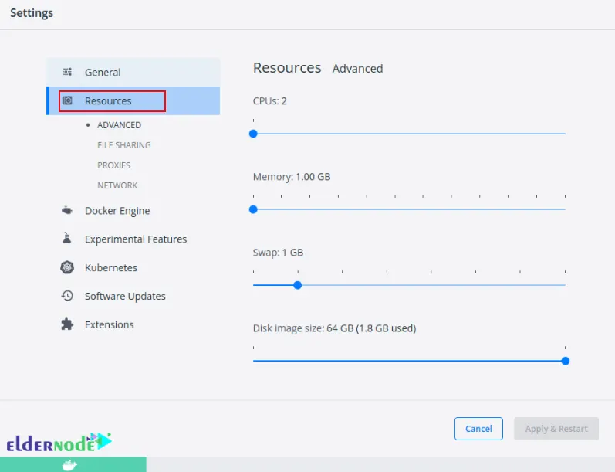Open the General settings section
This screenshot has width=615, height=472.
(133, 73)
